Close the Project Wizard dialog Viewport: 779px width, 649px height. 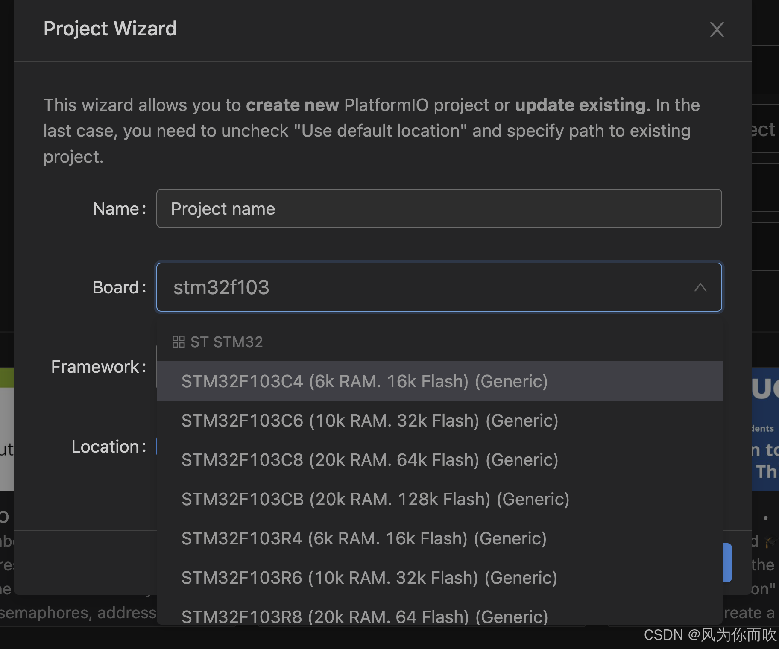pos(717,29)
